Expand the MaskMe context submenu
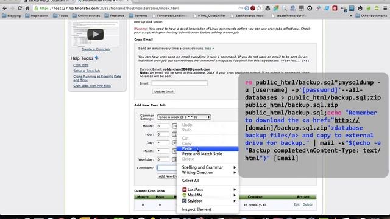 208,195
